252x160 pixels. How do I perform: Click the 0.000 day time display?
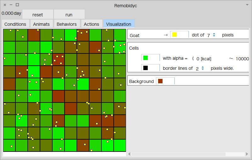[x=11, y=14]
